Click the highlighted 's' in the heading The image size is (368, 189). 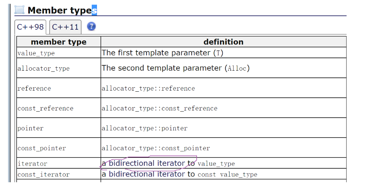(x=94, y=10)
